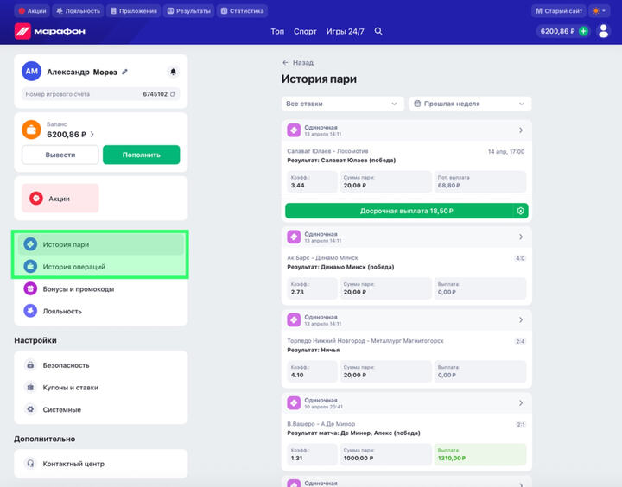
Task: Open the Безопасность settings item
Action: pos(101,365)
